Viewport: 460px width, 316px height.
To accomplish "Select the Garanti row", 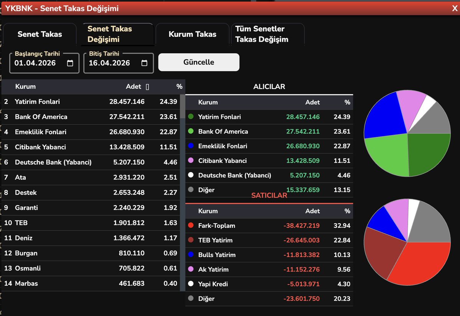I will click(91, 208).
